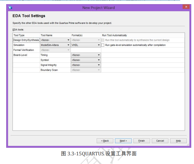The width and height of the screenshot is (194, 164).
Task: Select the Simulation tool type cell
Action: [x=26, y=45]
